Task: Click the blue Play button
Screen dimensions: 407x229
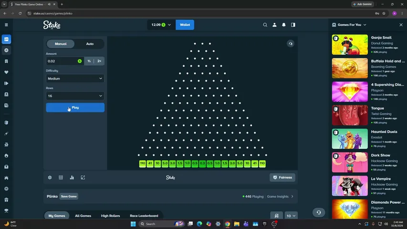Action: coord(75,107)
